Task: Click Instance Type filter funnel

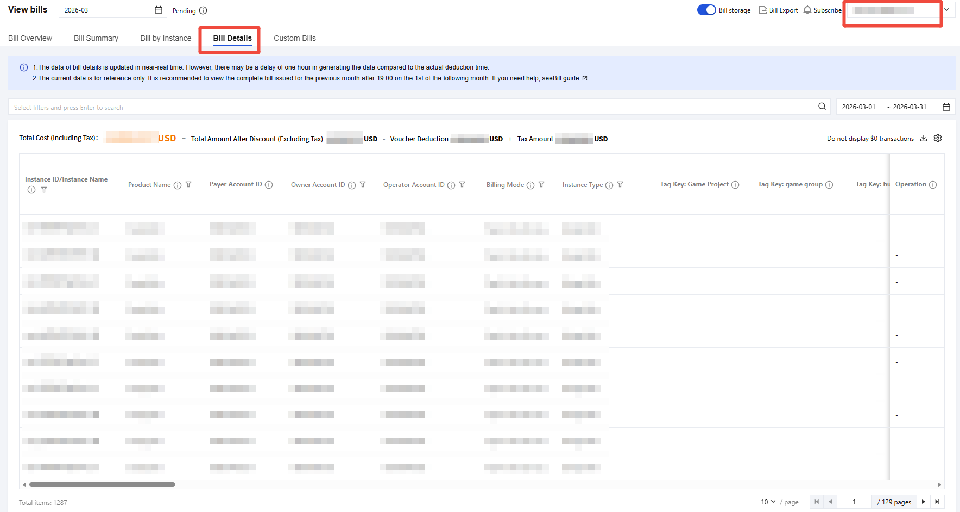Action: coord(620,185)
